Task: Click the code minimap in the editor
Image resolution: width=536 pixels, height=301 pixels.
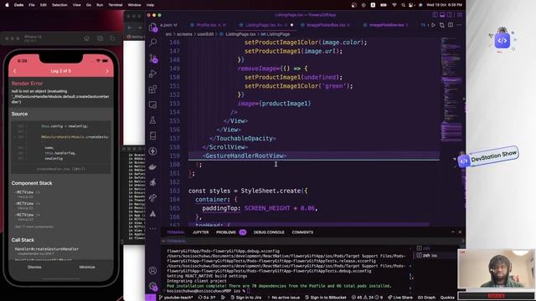Action: click(x=451, y=89)
